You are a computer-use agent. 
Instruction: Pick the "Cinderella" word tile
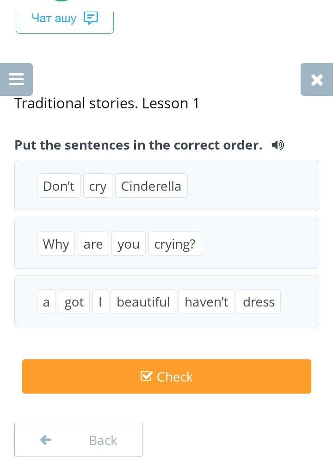click(x=151, y=186)
